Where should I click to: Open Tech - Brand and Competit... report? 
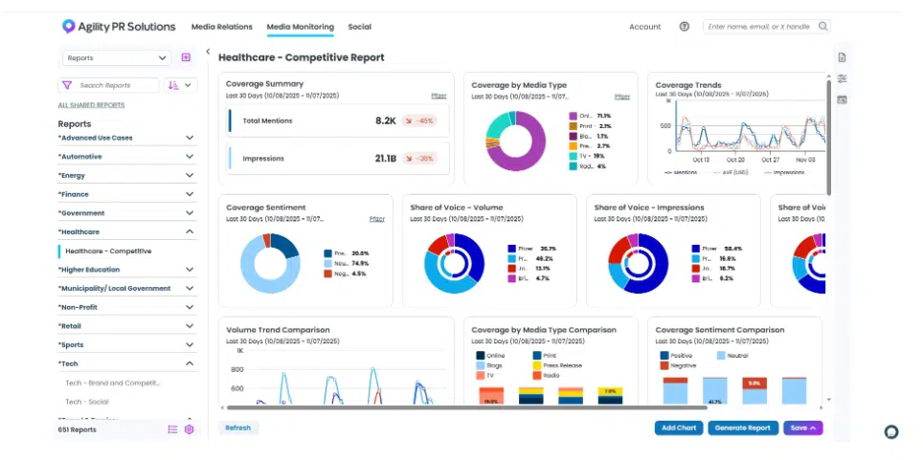[x=112, y=383]
